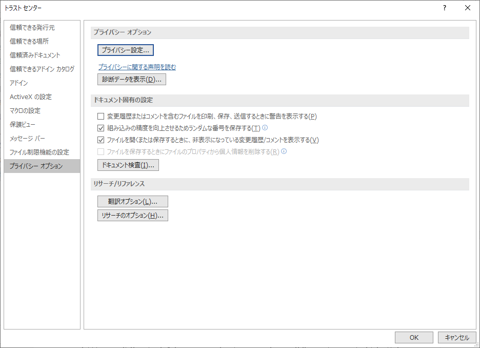Open dialog help via question mark icon

coord(444,8)
